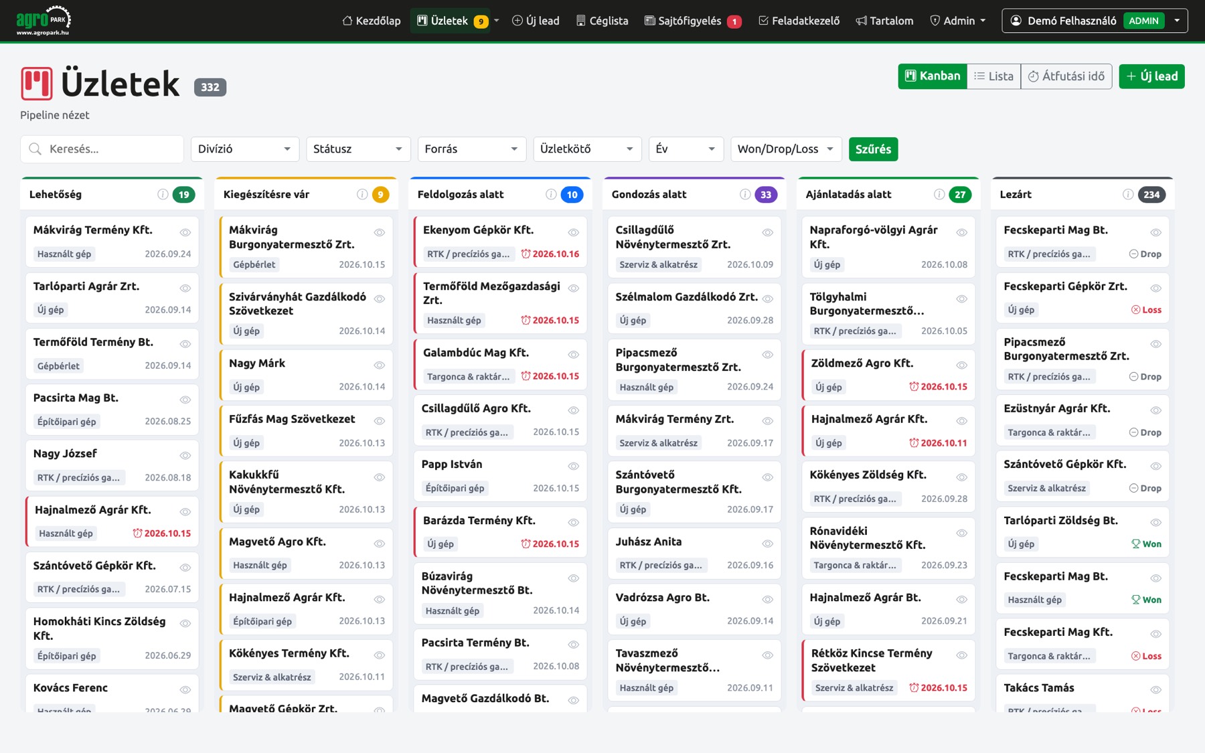Click the Lezárt 234 count badge
The width and height of the screenshot is (1205, 753).
tap(1151, 194)
